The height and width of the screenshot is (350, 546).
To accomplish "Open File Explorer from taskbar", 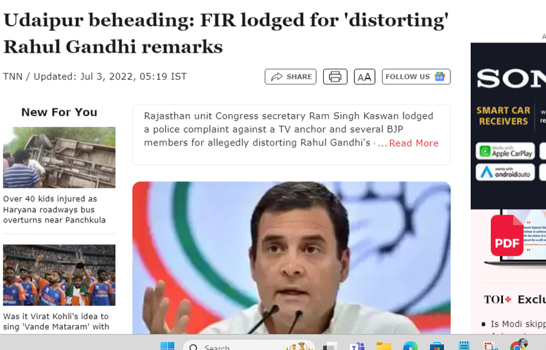I will [383, 346].
